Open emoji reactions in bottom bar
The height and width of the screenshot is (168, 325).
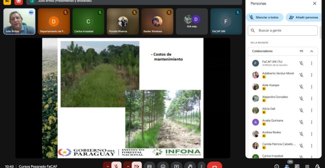point(163,166)
